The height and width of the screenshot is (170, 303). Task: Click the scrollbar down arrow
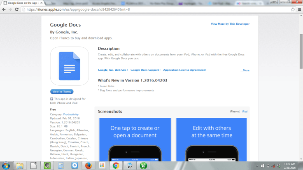(301, 159)
